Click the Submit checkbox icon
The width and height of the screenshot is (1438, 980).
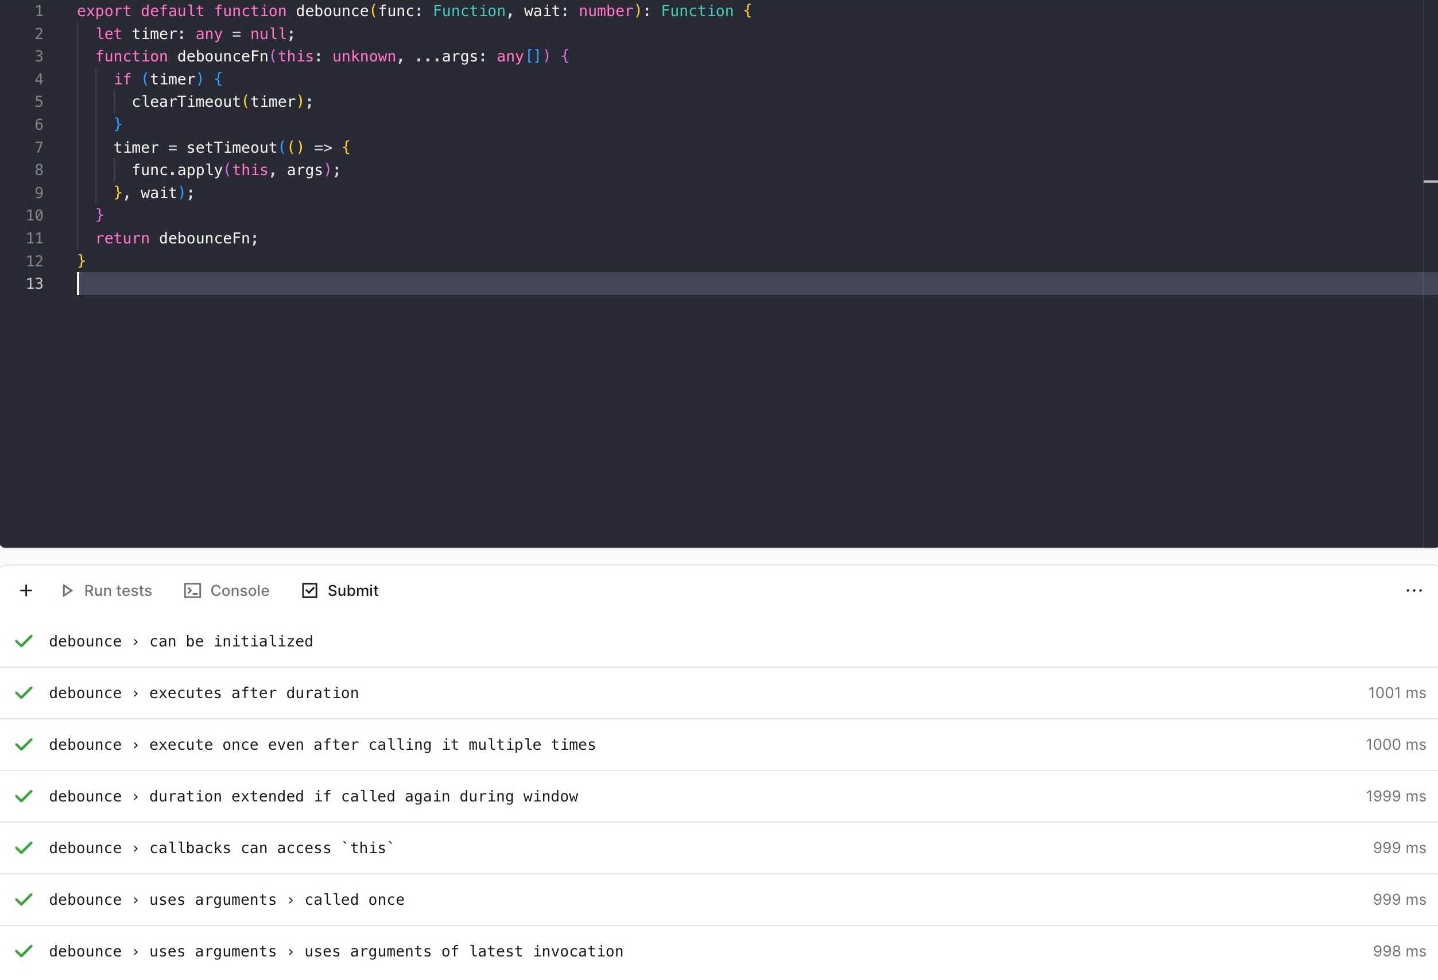(x=309, y=591)
